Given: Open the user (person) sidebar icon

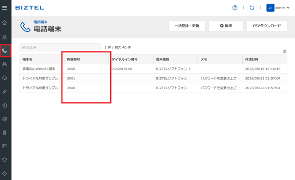Looking at the screenshot, I should tap(4, 37).
